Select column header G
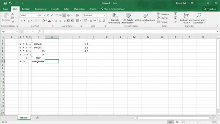220x124 pixels. point(52,37)
